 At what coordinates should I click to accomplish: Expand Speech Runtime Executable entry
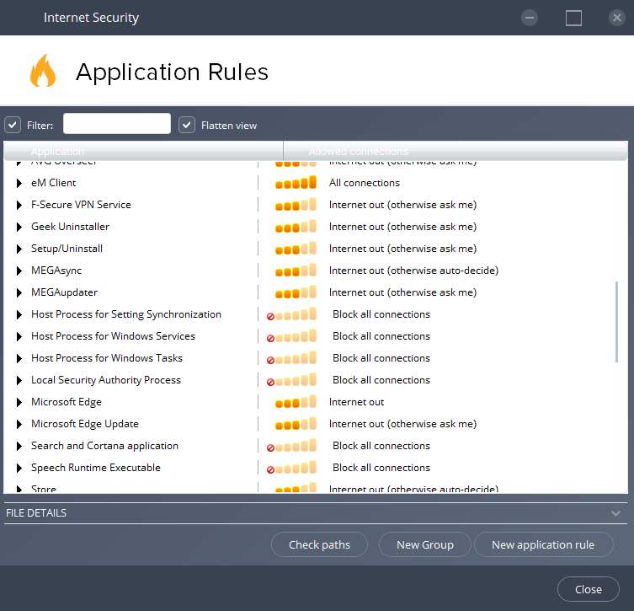pos(19,468)
